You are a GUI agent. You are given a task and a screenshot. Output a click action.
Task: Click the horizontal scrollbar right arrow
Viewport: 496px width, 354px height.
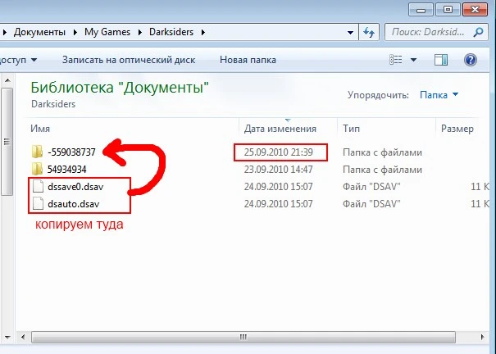coord(482,337)
